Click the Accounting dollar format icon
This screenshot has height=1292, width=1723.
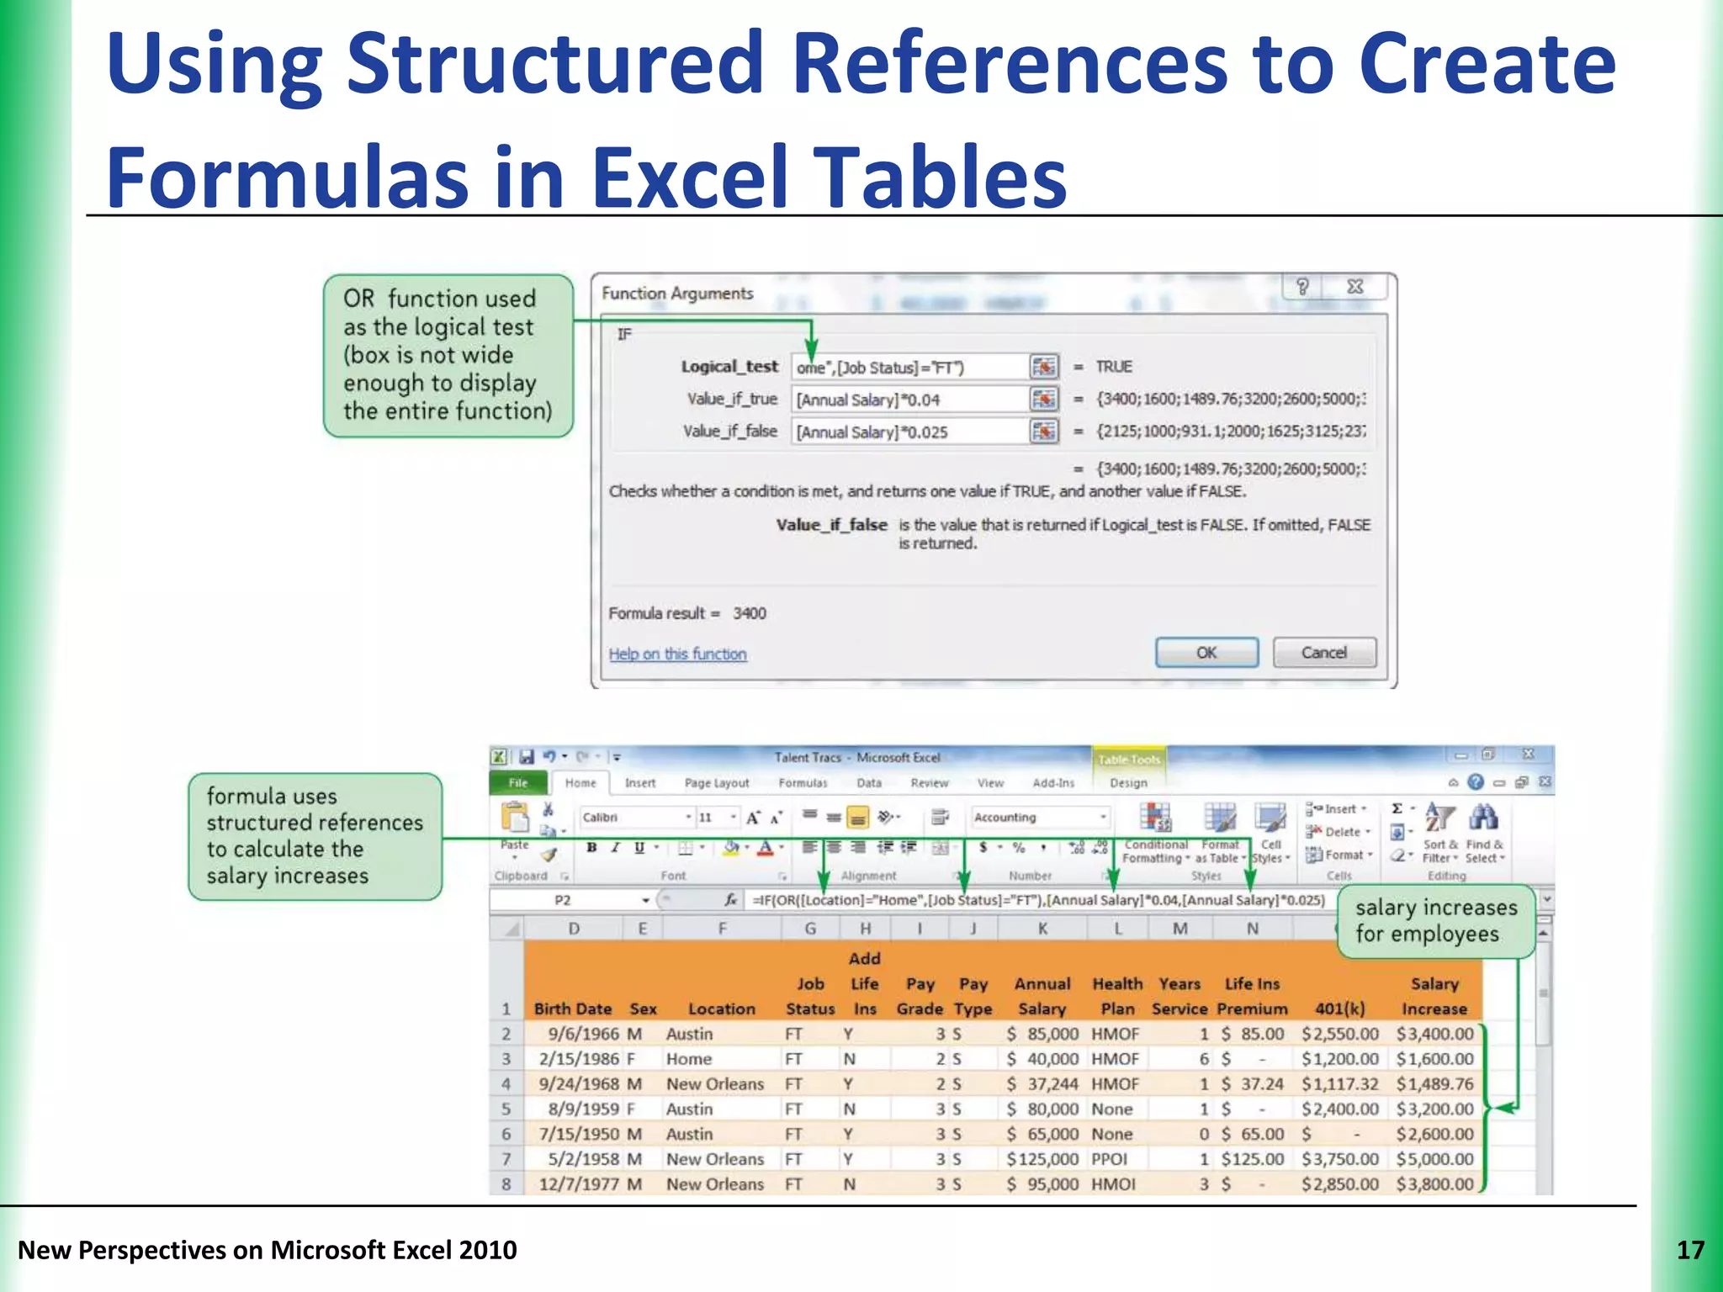click(983, 848)
